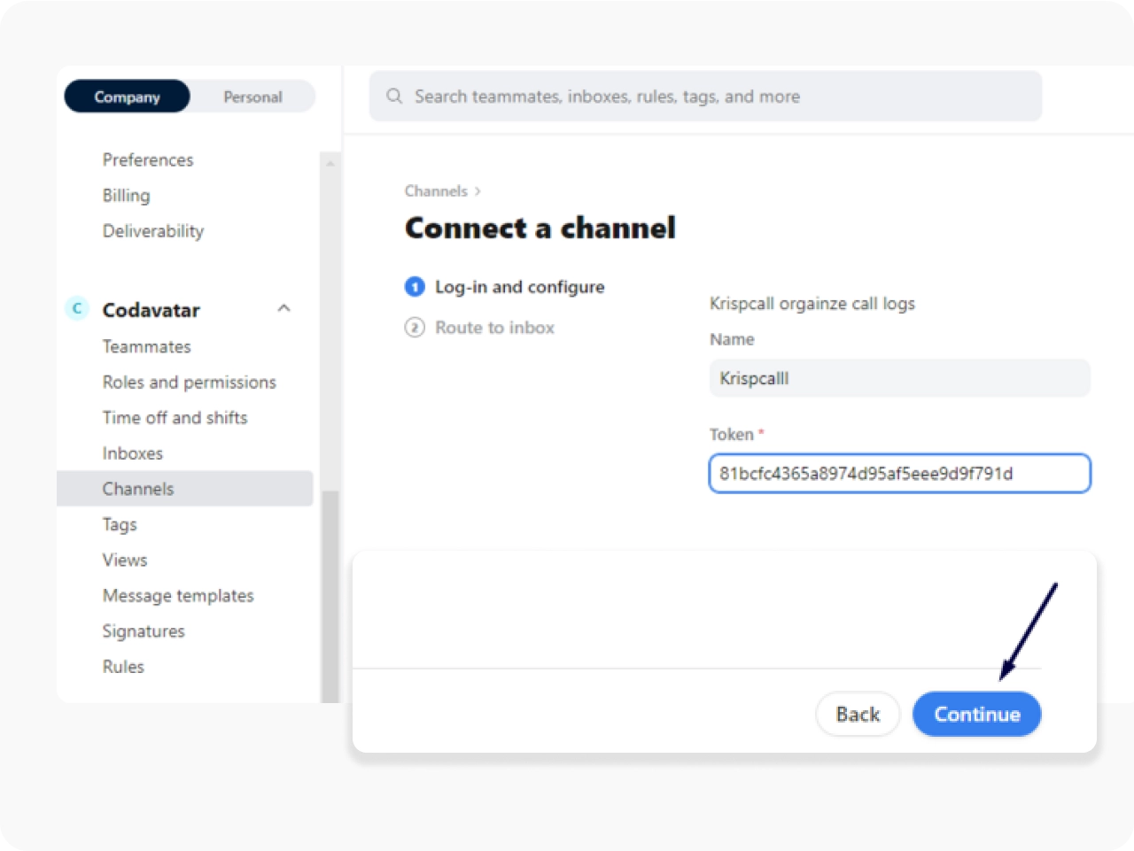Click the Back button
Screen dimensions: 1134x851
pyautogui.click(x=858, y=714)
